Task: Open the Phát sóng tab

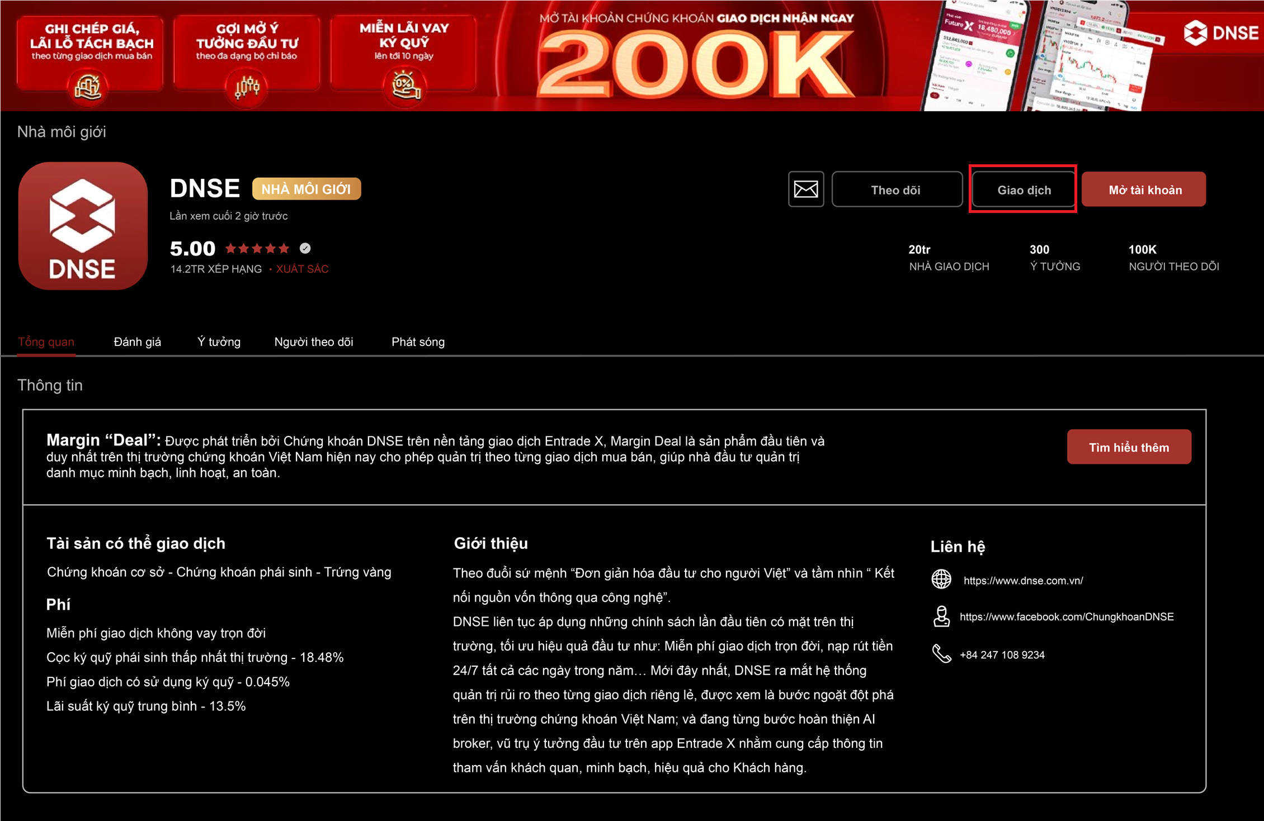Action: pyautogui.click(x=418, y=342)
